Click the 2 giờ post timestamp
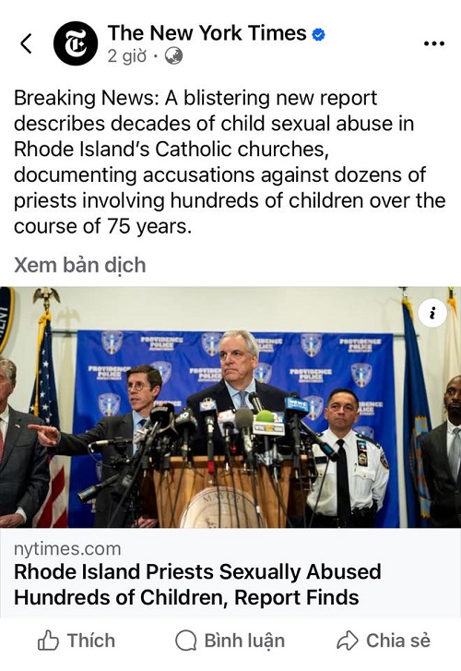461x671 pixels. point(127,55)
